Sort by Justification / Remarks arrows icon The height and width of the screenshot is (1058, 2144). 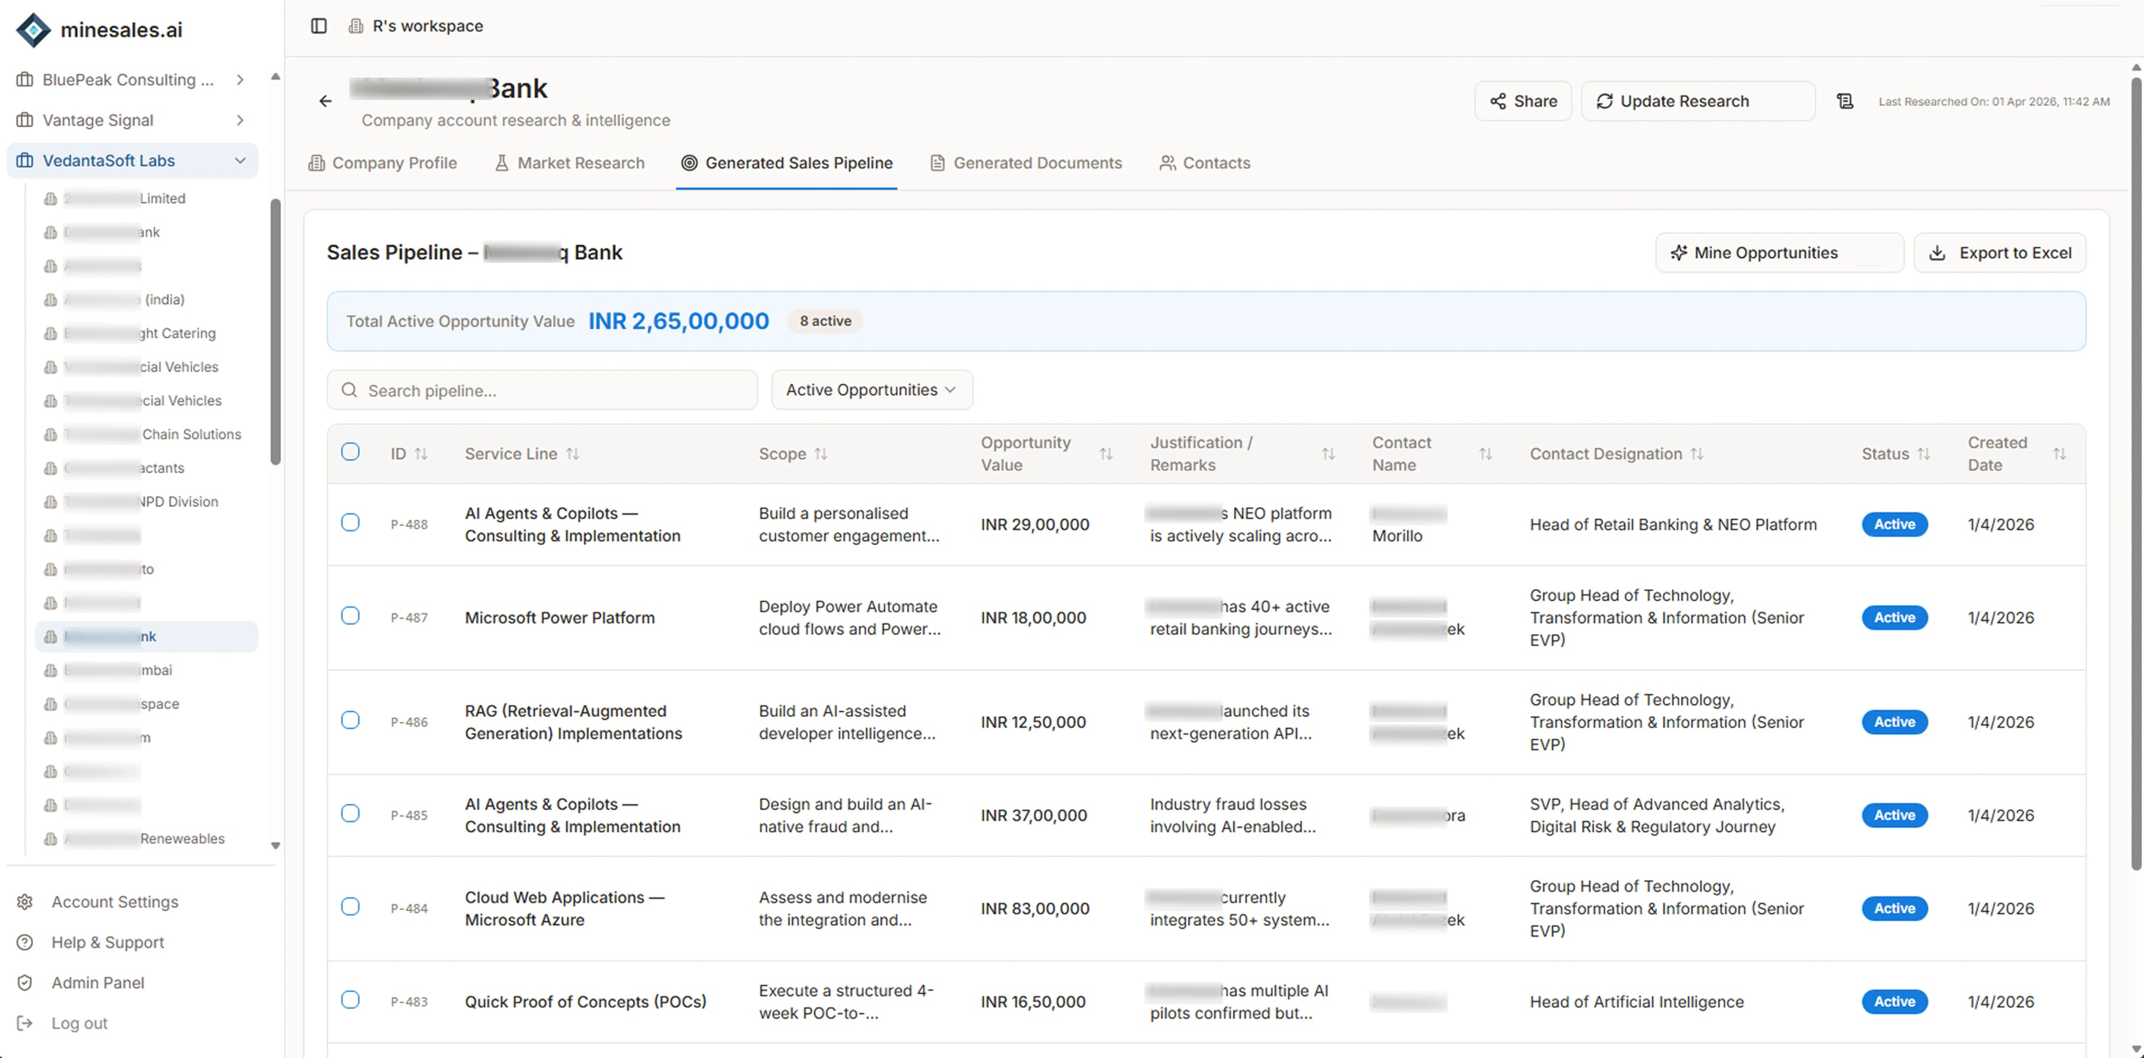[x=1328, y=454]
